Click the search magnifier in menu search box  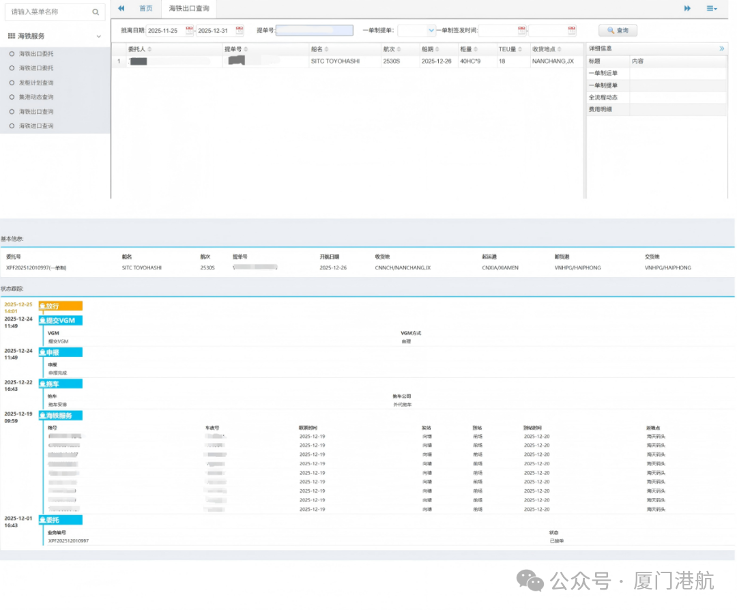pyautogui.click(x=96, y=12)
